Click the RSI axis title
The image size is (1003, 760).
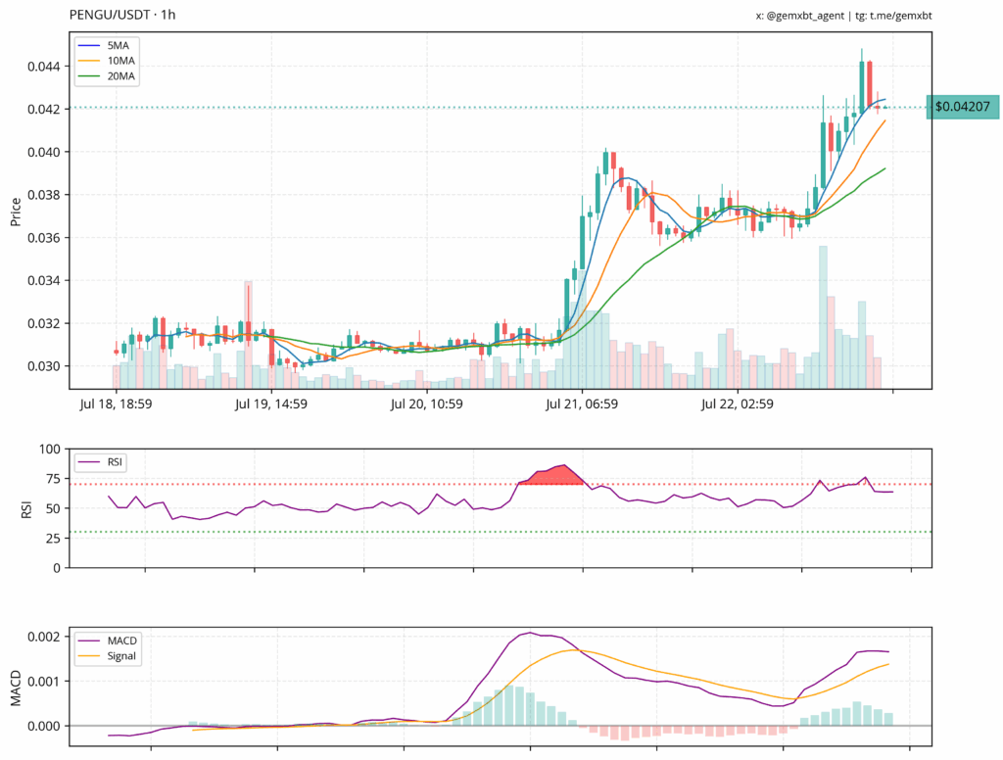[x=26, y=509]
